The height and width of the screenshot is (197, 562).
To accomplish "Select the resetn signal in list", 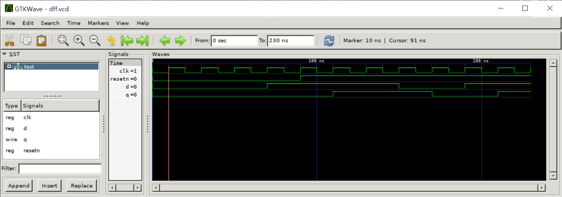I will point(52,150).
